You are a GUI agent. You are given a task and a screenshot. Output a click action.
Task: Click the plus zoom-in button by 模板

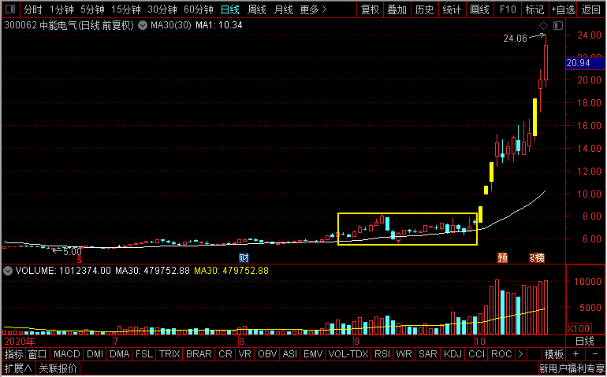(575, 354)
